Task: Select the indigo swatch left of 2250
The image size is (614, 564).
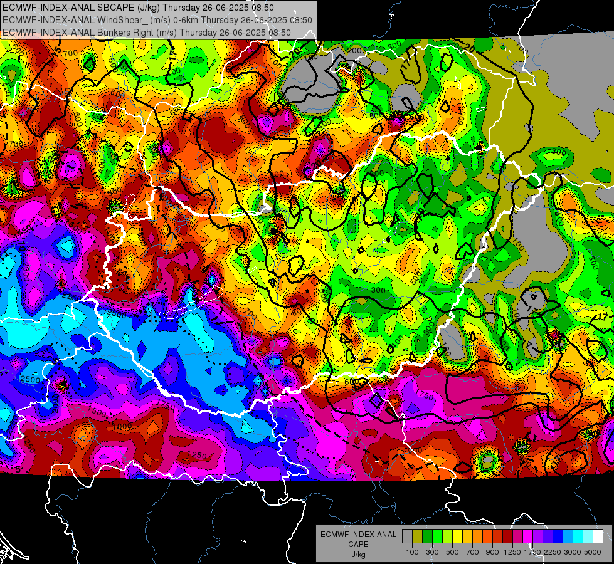Action: click(548, 536)
